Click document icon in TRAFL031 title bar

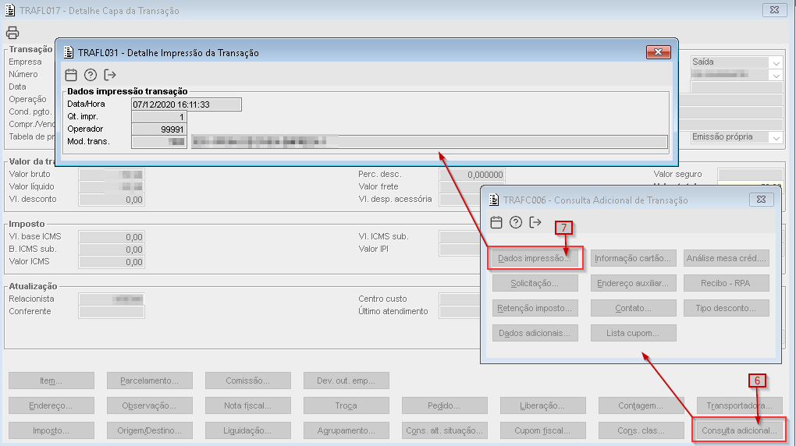(x=69, y=52)
